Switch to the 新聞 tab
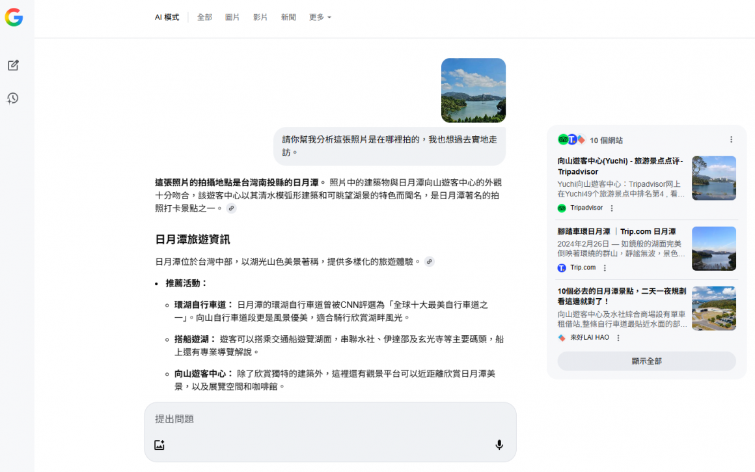 (288, 17)
